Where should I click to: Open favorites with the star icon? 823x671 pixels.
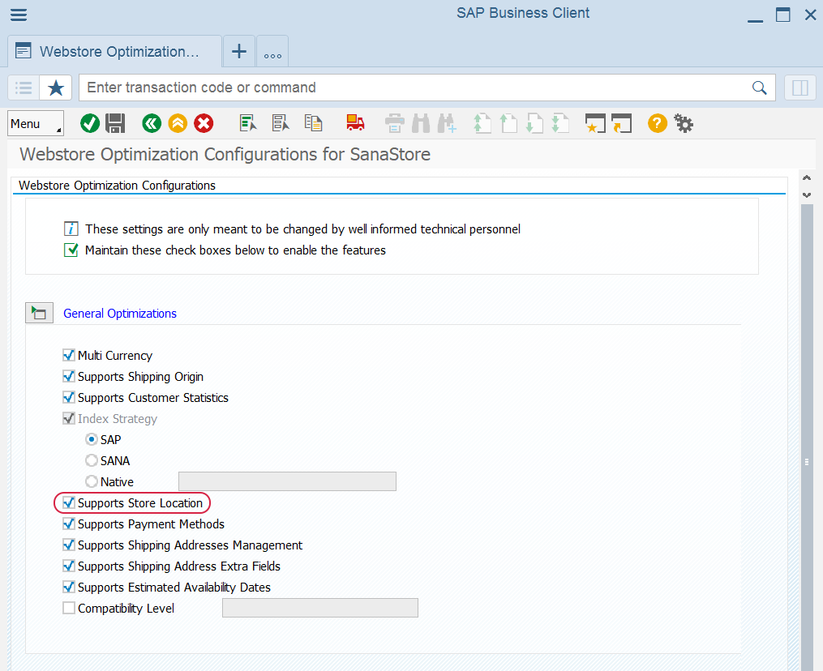56,88
